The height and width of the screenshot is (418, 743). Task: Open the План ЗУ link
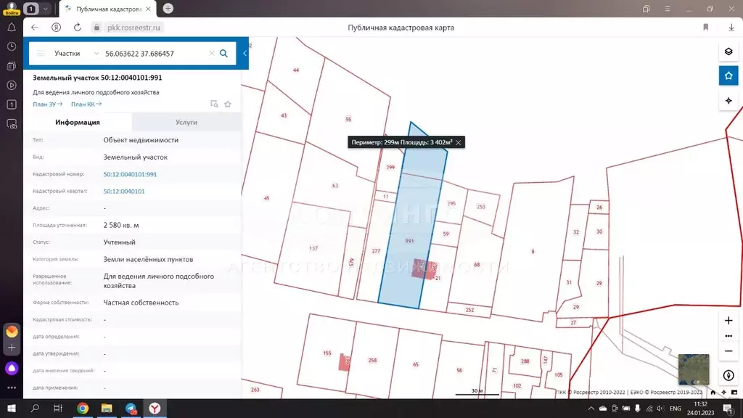point(47,104)
